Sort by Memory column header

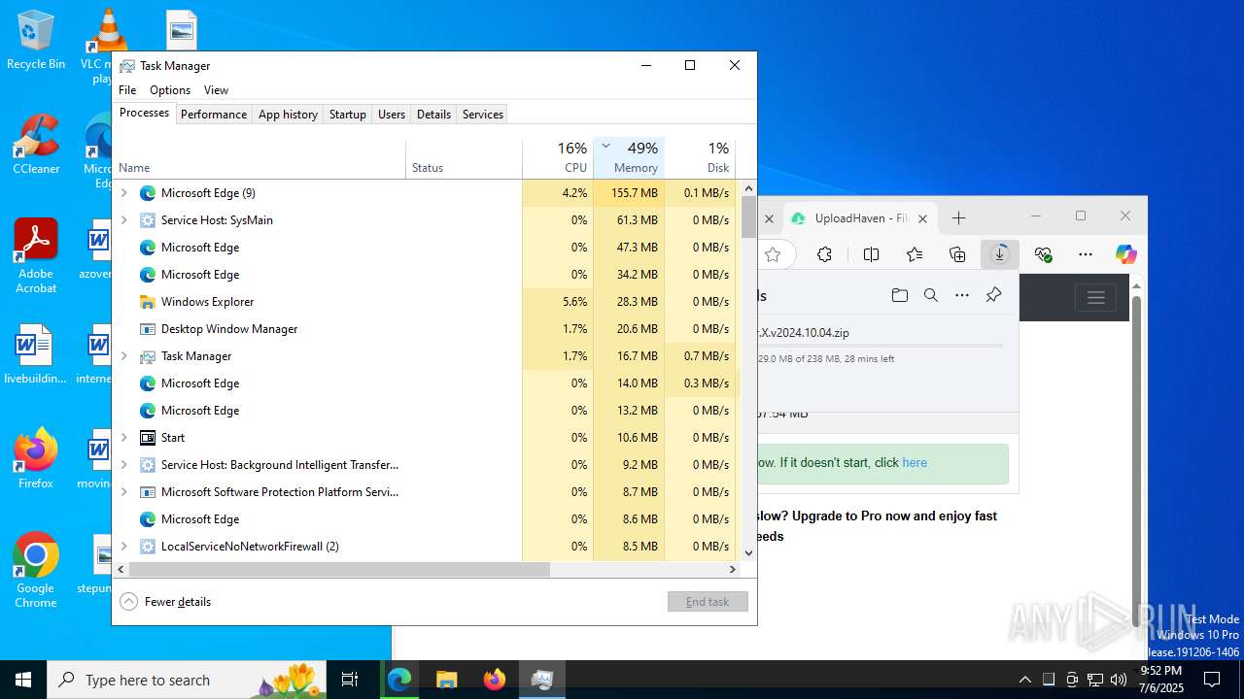coord(629,157)
